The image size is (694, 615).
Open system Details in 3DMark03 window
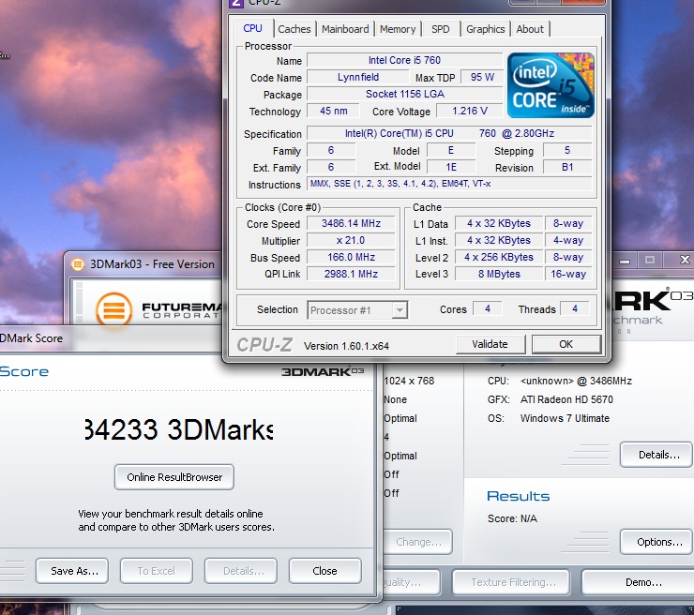(x=656, y=455)
